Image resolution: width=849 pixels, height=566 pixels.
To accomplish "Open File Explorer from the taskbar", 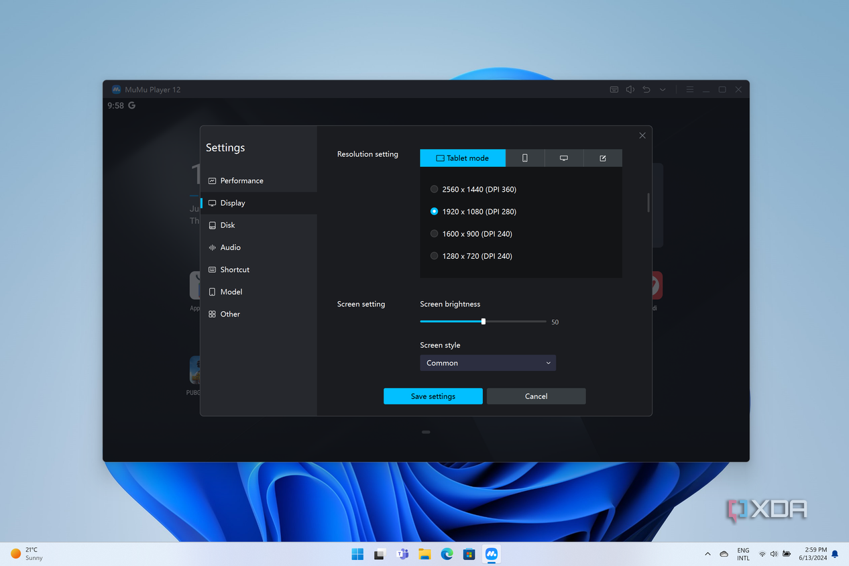I will coord(424,554).
